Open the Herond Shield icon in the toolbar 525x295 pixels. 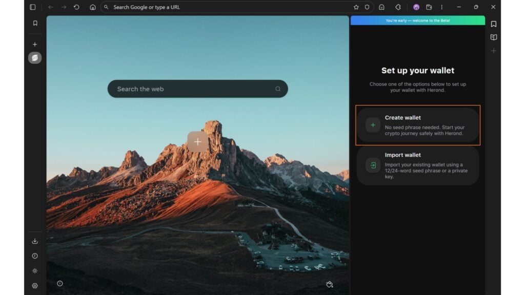point(367,7)
